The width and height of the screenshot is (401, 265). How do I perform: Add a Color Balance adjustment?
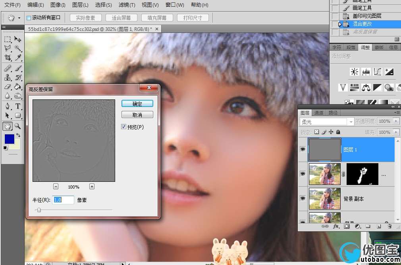pyautogui.click(x=366, y=88)
